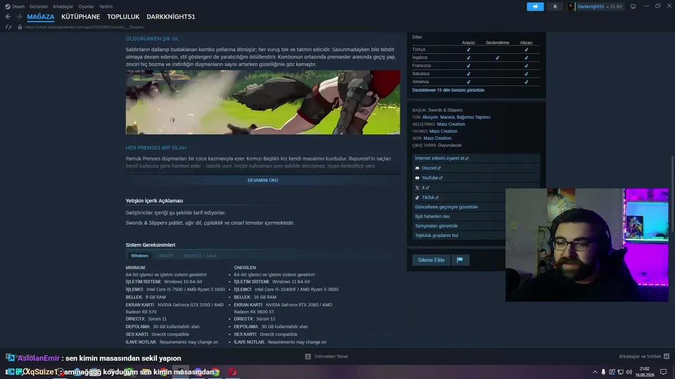Click the 'Yetişkin İçerik Açıklaması' heading
Viewport: 675px width, 379px height.
tap(155, 201)
